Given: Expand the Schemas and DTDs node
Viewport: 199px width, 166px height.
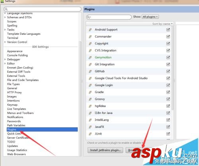Looking at the screenshot, I should [x=5, y=17].
